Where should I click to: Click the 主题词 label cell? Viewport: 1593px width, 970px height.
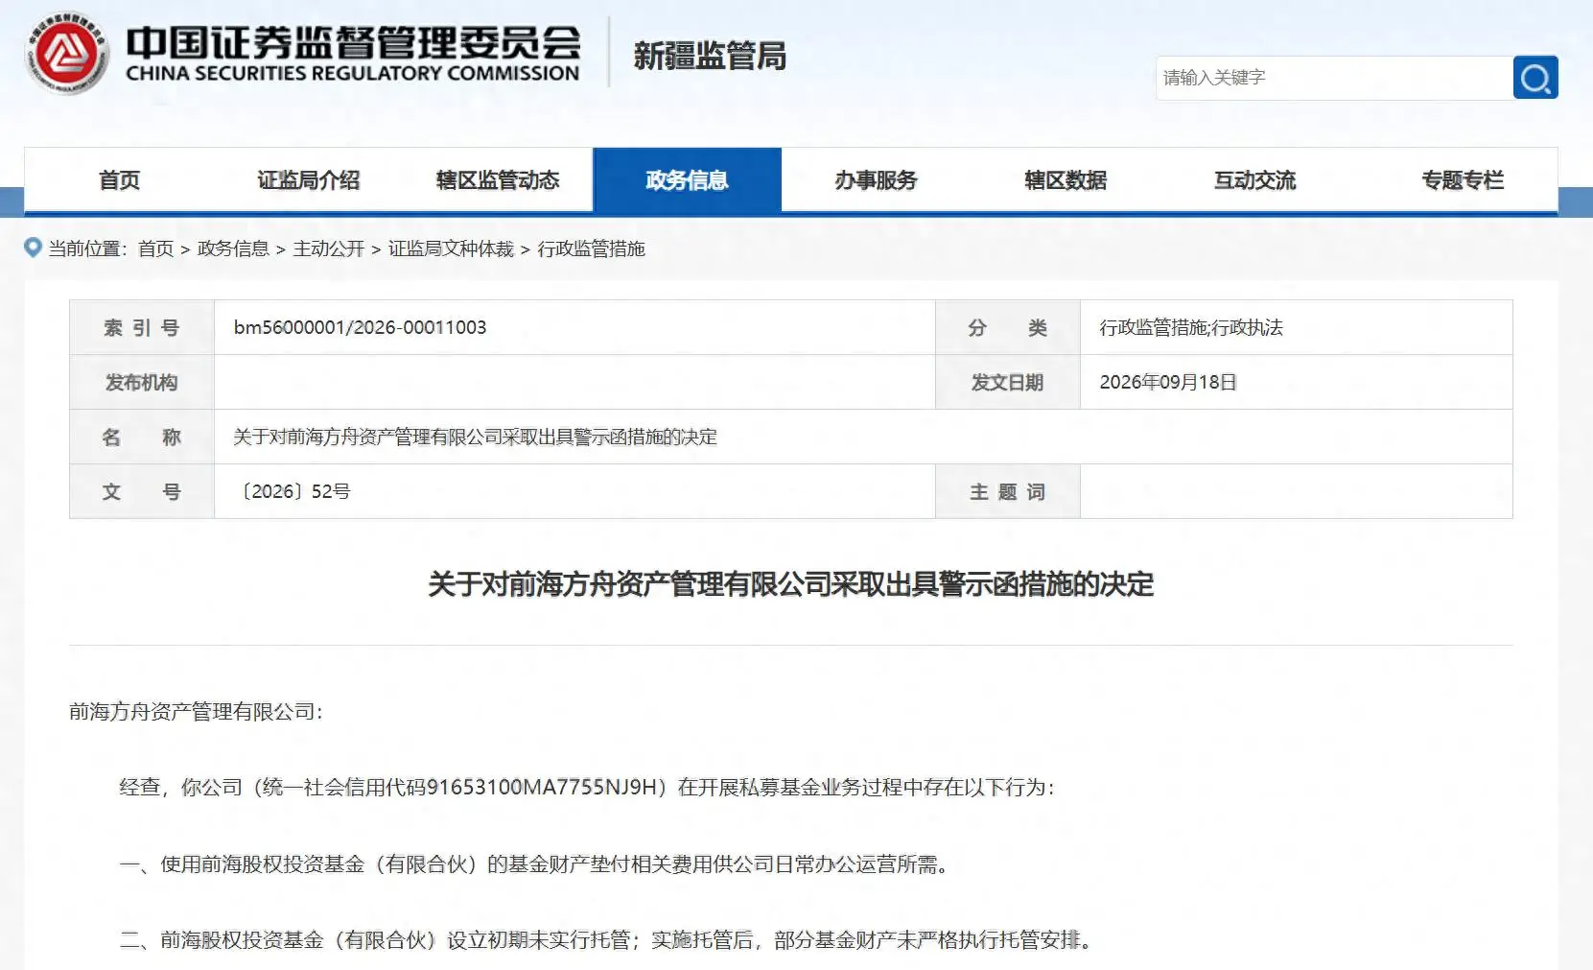1007,491
